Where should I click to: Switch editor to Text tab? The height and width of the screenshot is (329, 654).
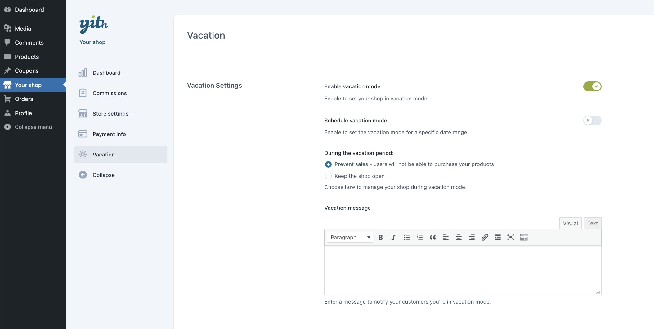[x=592, y=223]
